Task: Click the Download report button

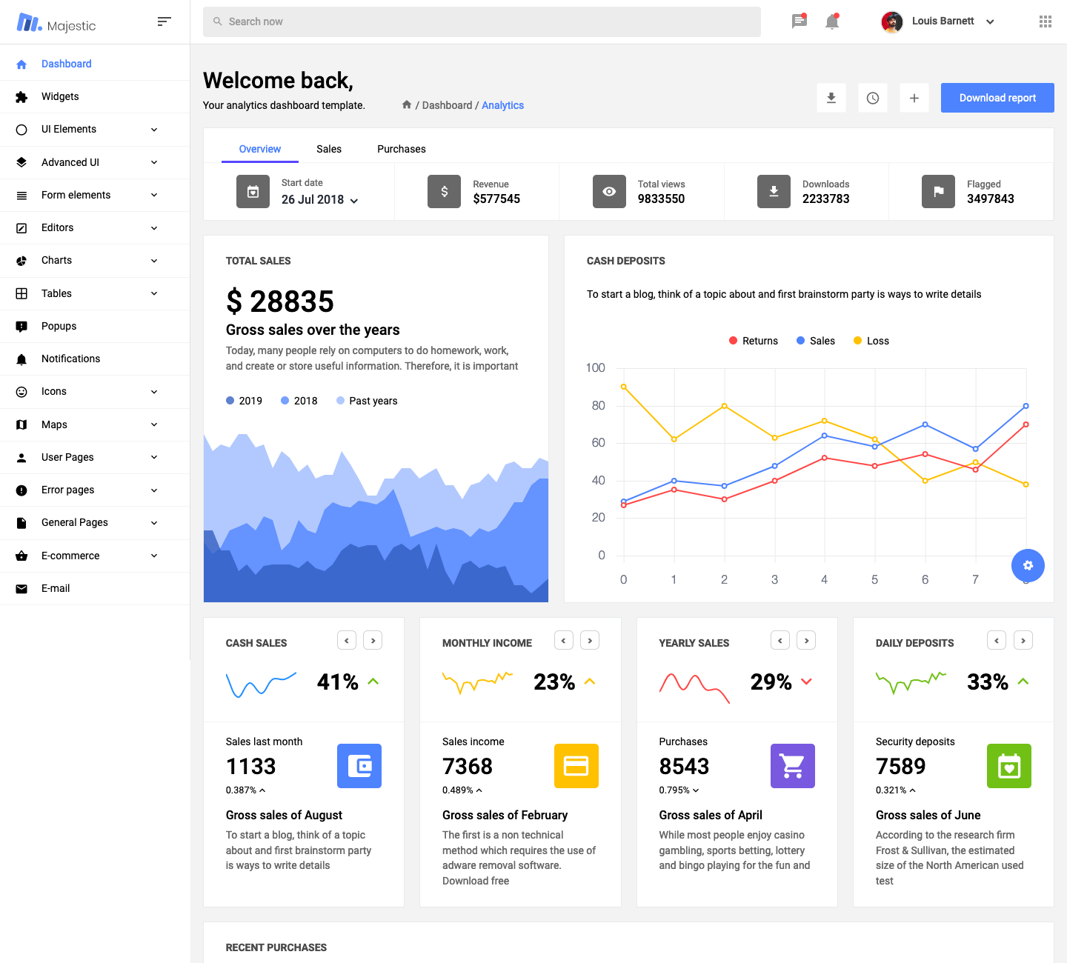Action: pyautogui.click(x=997, y=98)
